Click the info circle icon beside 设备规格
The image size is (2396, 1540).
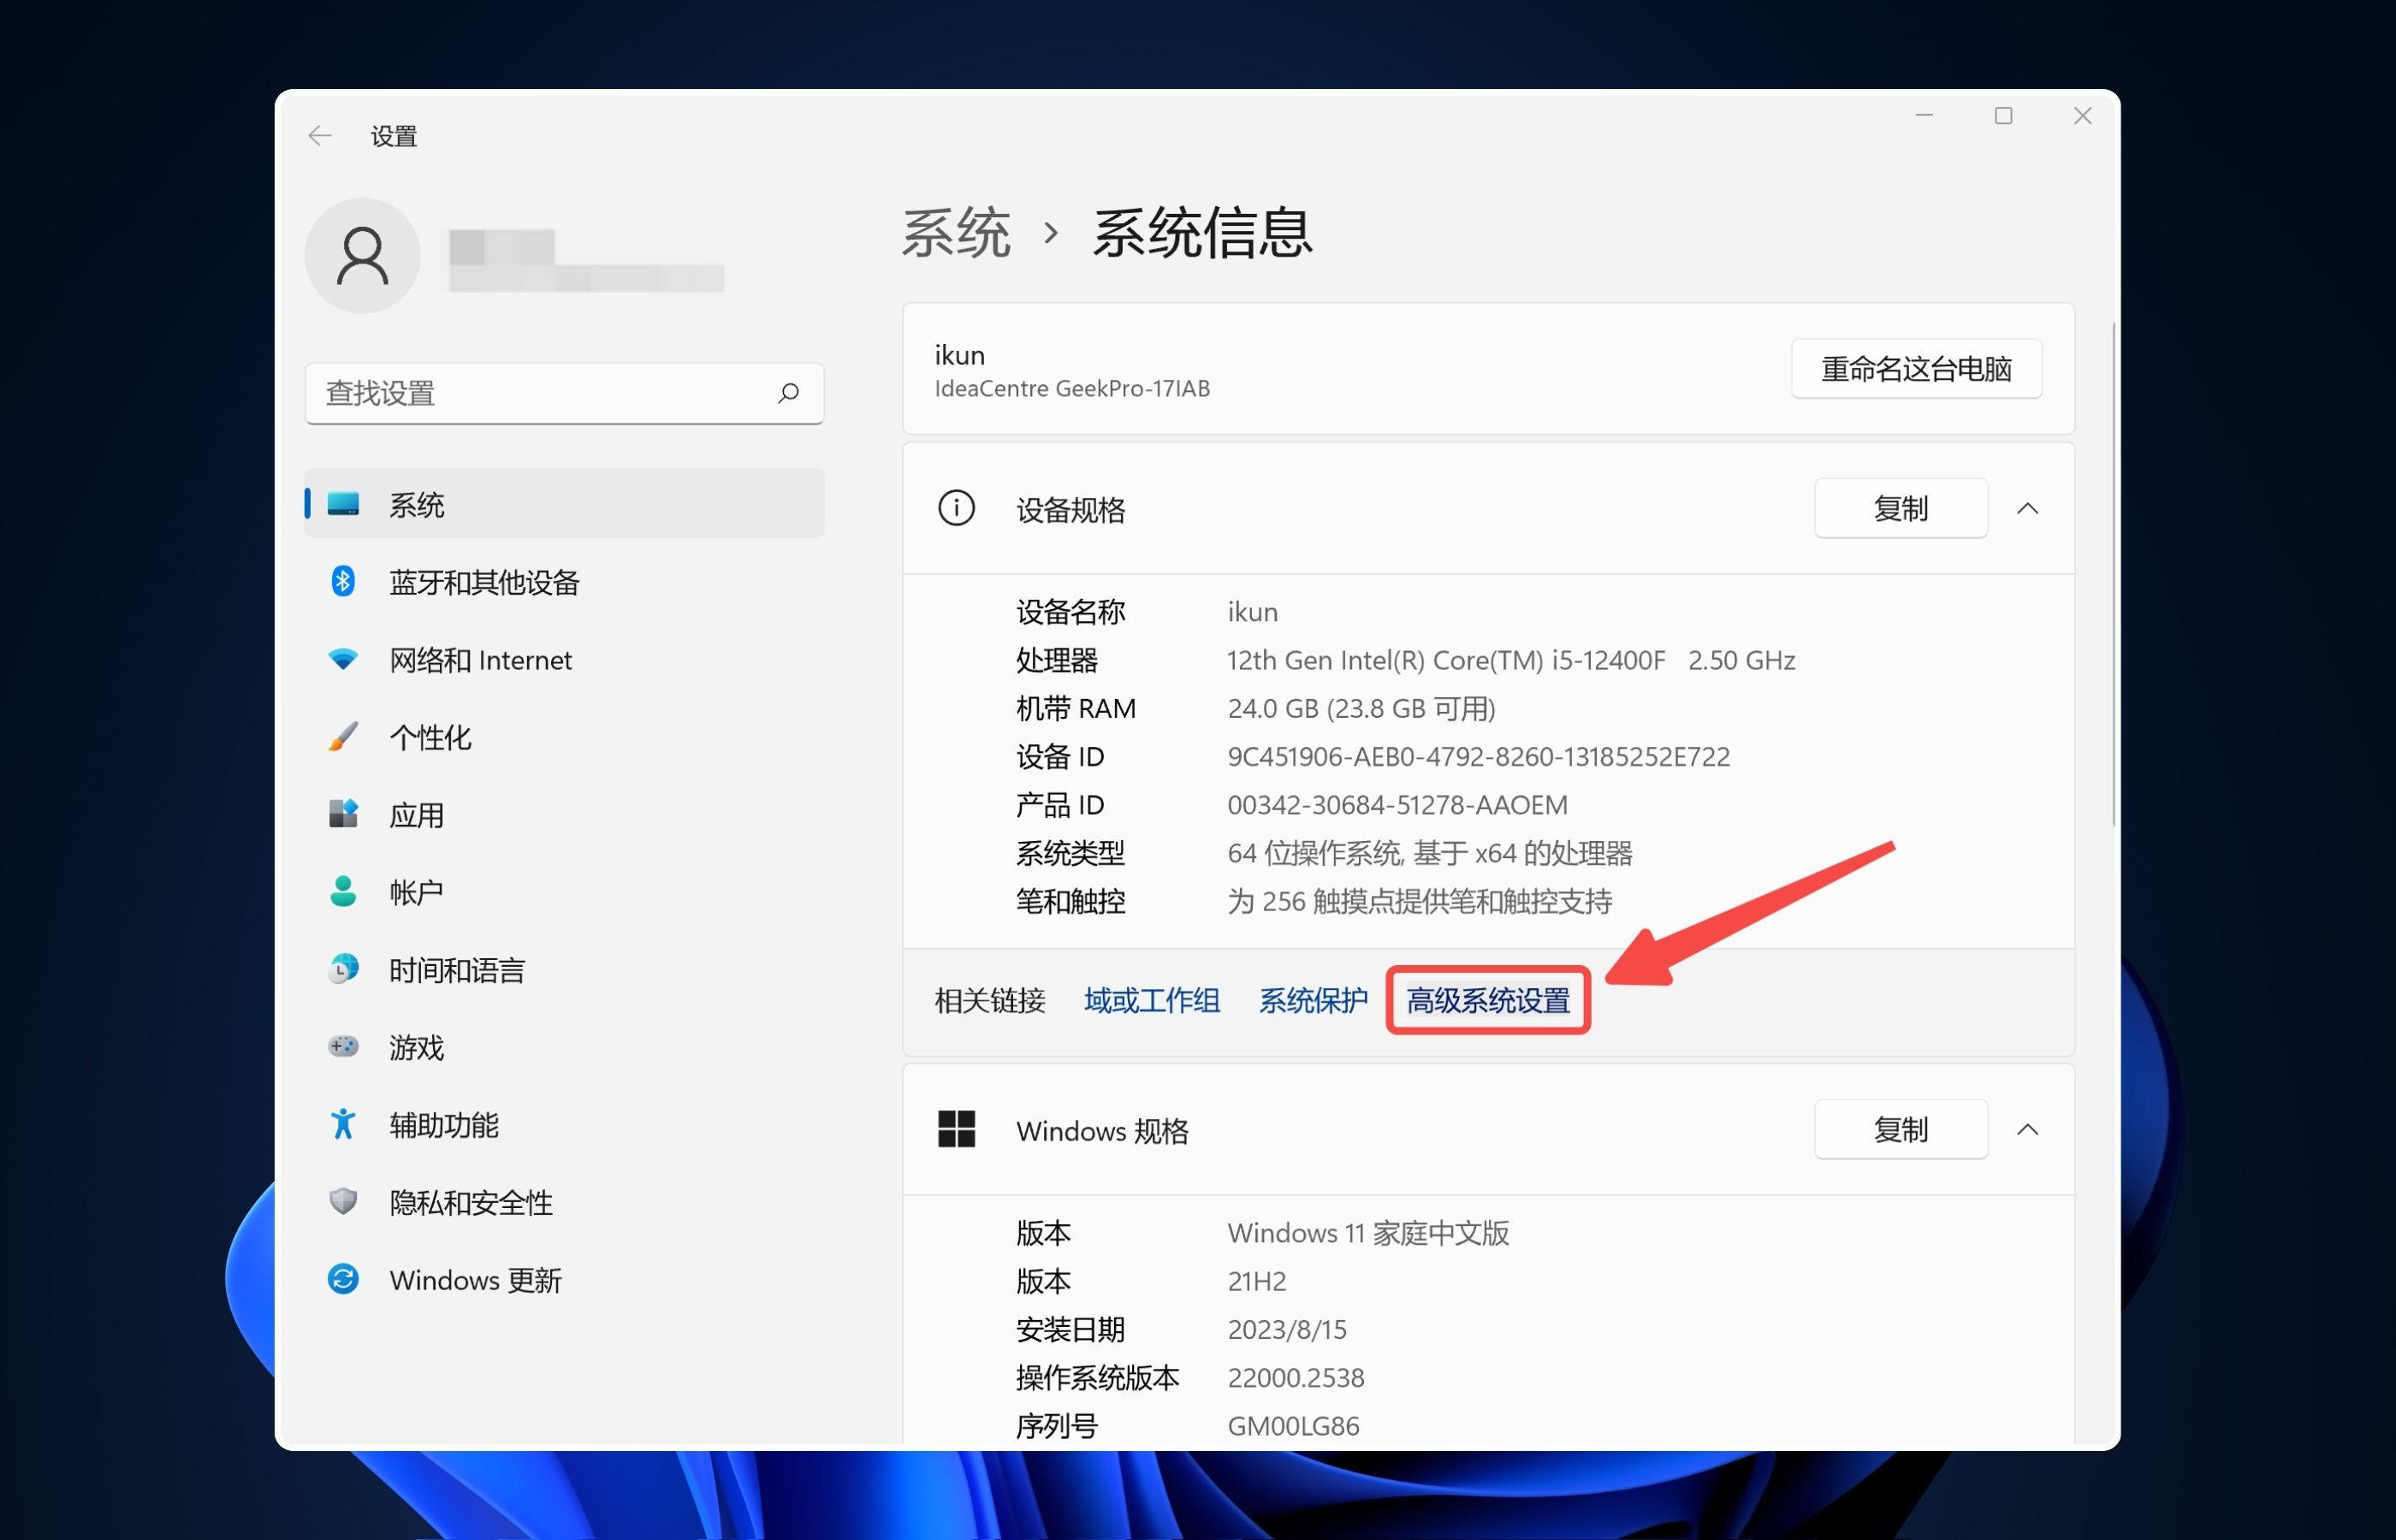click(x=956, y=508)
